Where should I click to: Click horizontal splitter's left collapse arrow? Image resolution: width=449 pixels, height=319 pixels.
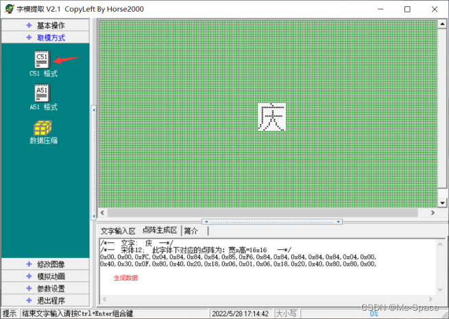coord(206,222)
